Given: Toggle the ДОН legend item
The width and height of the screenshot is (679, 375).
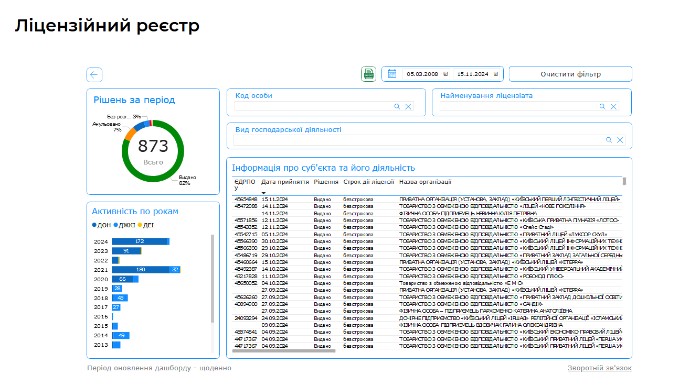Looking at the screenshot, I should (x=102, y=225).
